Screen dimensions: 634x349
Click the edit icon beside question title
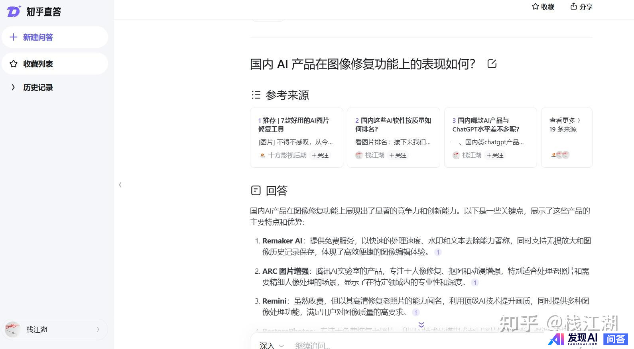492,64
